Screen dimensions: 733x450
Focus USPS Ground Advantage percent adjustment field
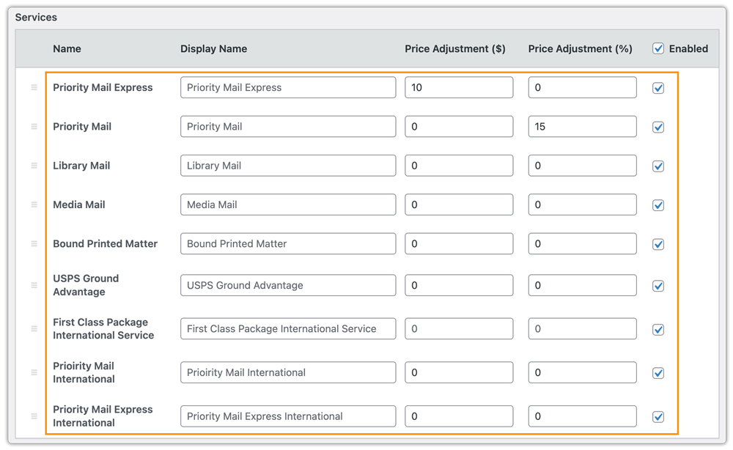click(x=583, y=285)
